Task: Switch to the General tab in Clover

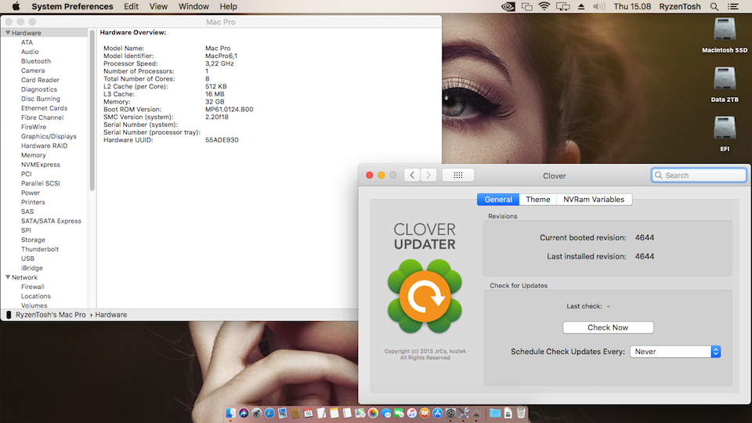Action: (498, 200)
